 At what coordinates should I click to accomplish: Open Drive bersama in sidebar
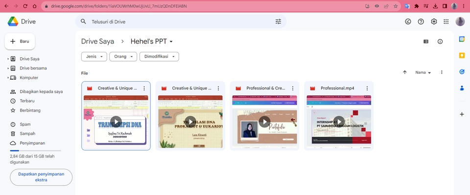coord(33,68)
